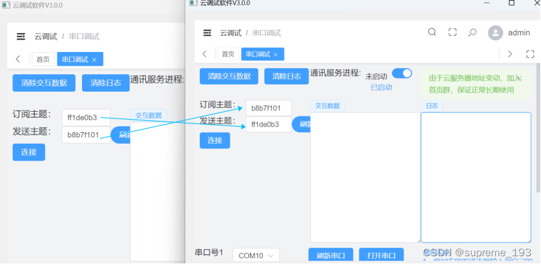Click the 串口号1 label

click(209, 252)
